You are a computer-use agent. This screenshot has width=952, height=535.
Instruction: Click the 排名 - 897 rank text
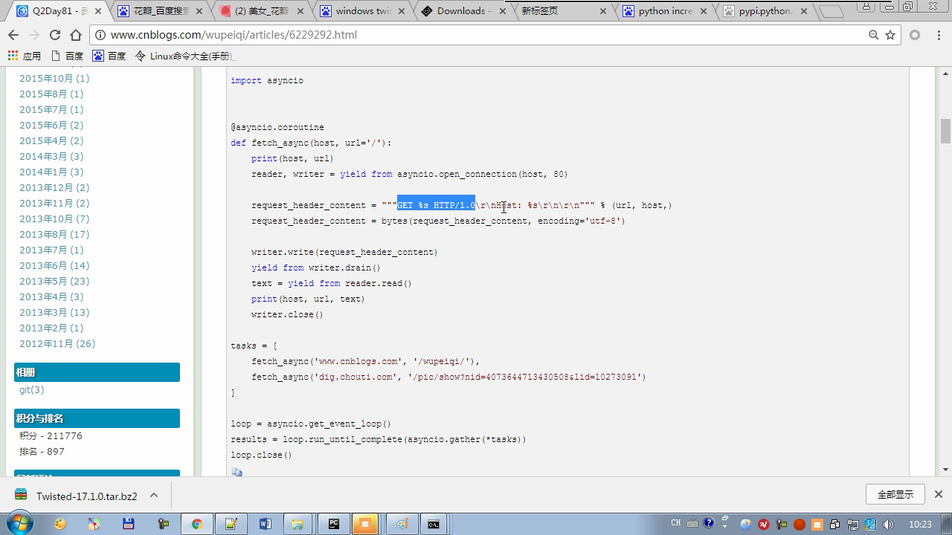[42, 451]
